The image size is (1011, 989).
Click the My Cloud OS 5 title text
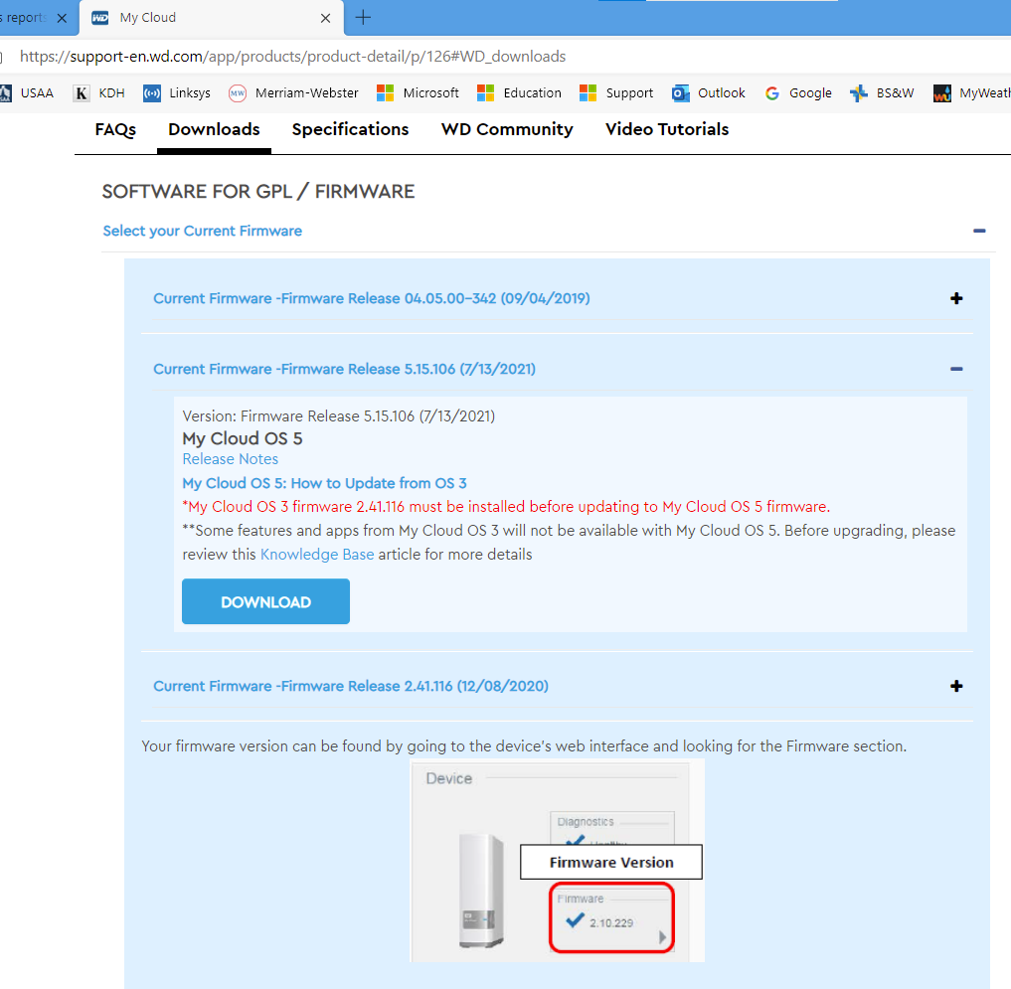point(243,438)
